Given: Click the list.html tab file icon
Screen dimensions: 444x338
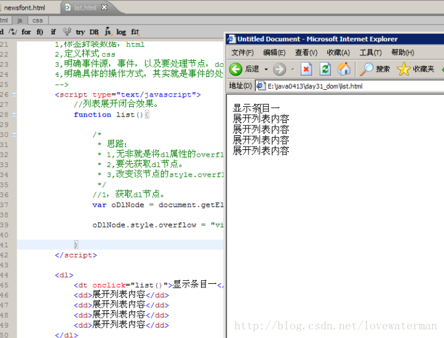Looking at the screenshot, I should tap(67, 7).
